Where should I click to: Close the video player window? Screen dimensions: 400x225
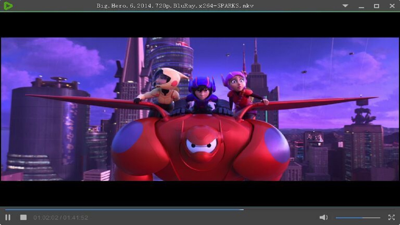392,6
